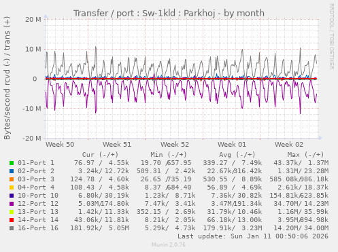Click the 'Week 01' x-axis label
Screen dimensions: 338x252
click(232, 145)
